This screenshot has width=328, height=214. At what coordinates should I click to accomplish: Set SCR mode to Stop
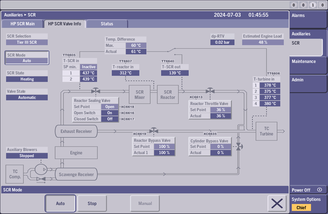tap(92, 203)
